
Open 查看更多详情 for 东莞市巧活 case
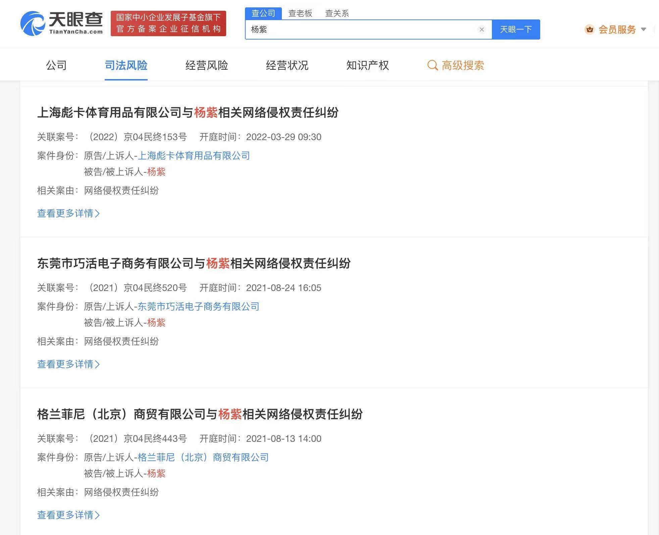(68, 364)
